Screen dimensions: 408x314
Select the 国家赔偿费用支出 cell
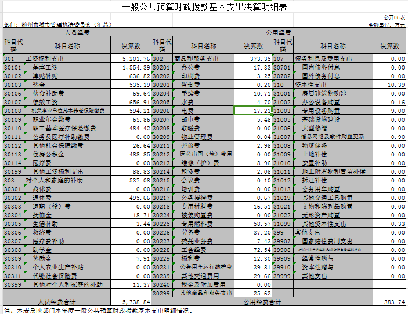[333, 241]
